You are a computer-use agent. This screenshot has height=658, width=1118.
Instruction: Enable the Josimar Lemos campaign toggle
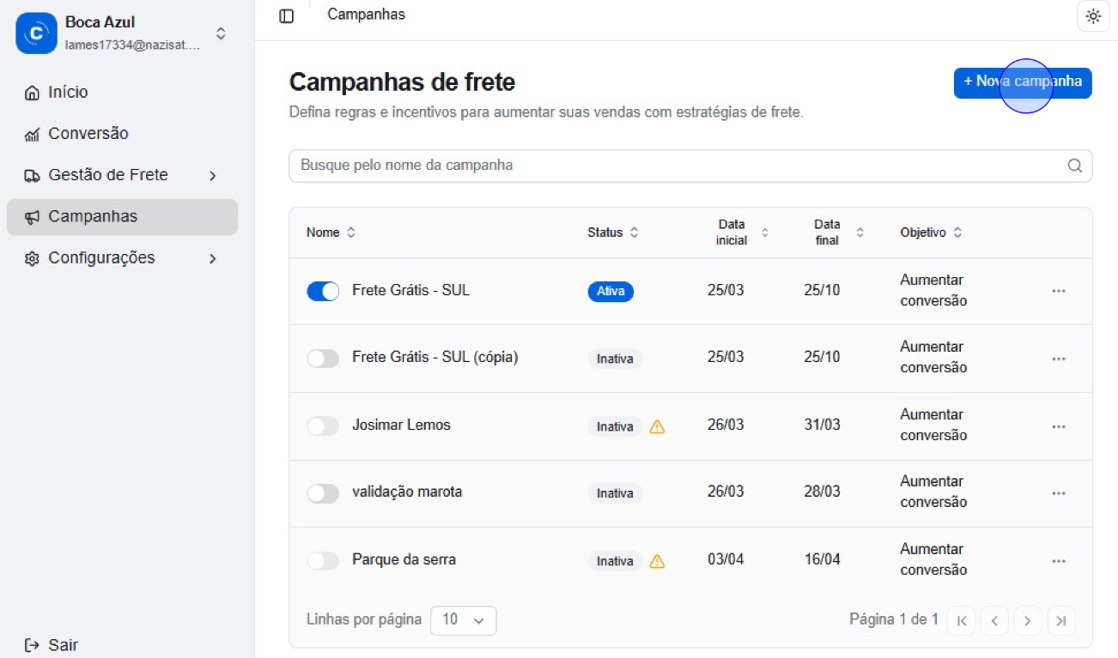click(x=323, y=426)
